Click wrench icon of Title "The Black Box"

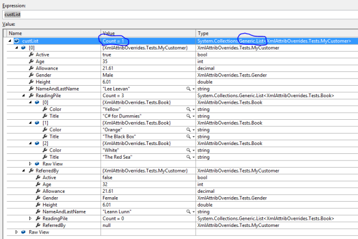tap(45, 136)
